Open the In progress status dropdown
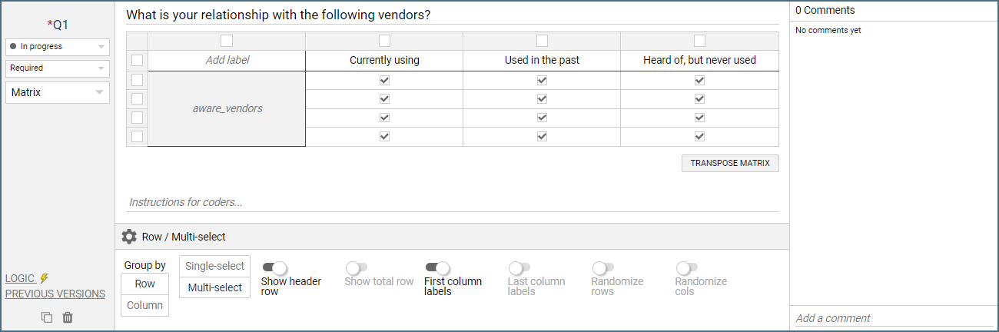This screenshot has width=999, height=332. pyautogui.click(x=58, y=47)
